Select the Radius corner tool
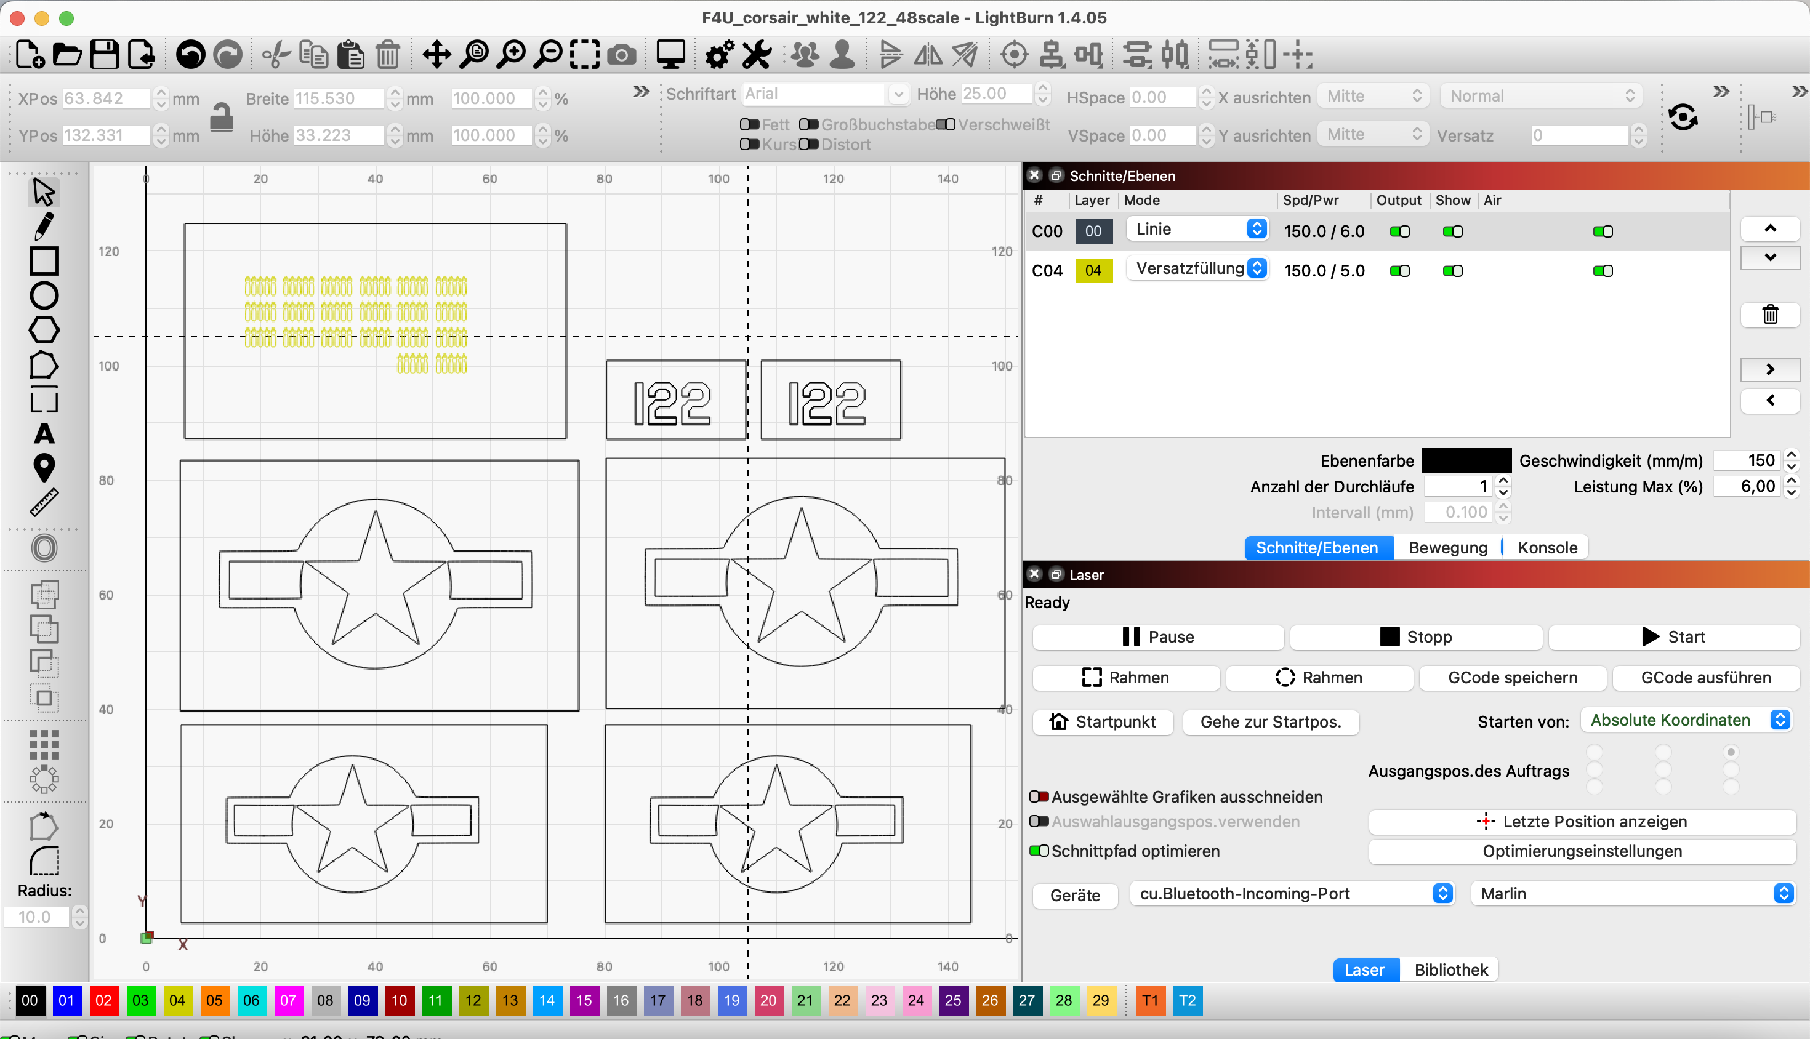 [44, 860]
